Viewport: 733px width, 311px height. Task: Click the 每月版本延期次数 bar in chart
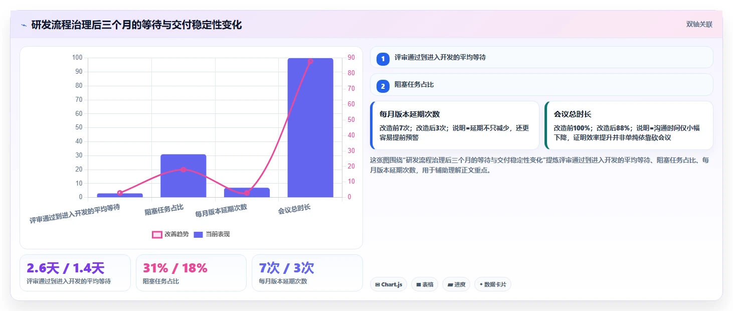pos(247,193)
